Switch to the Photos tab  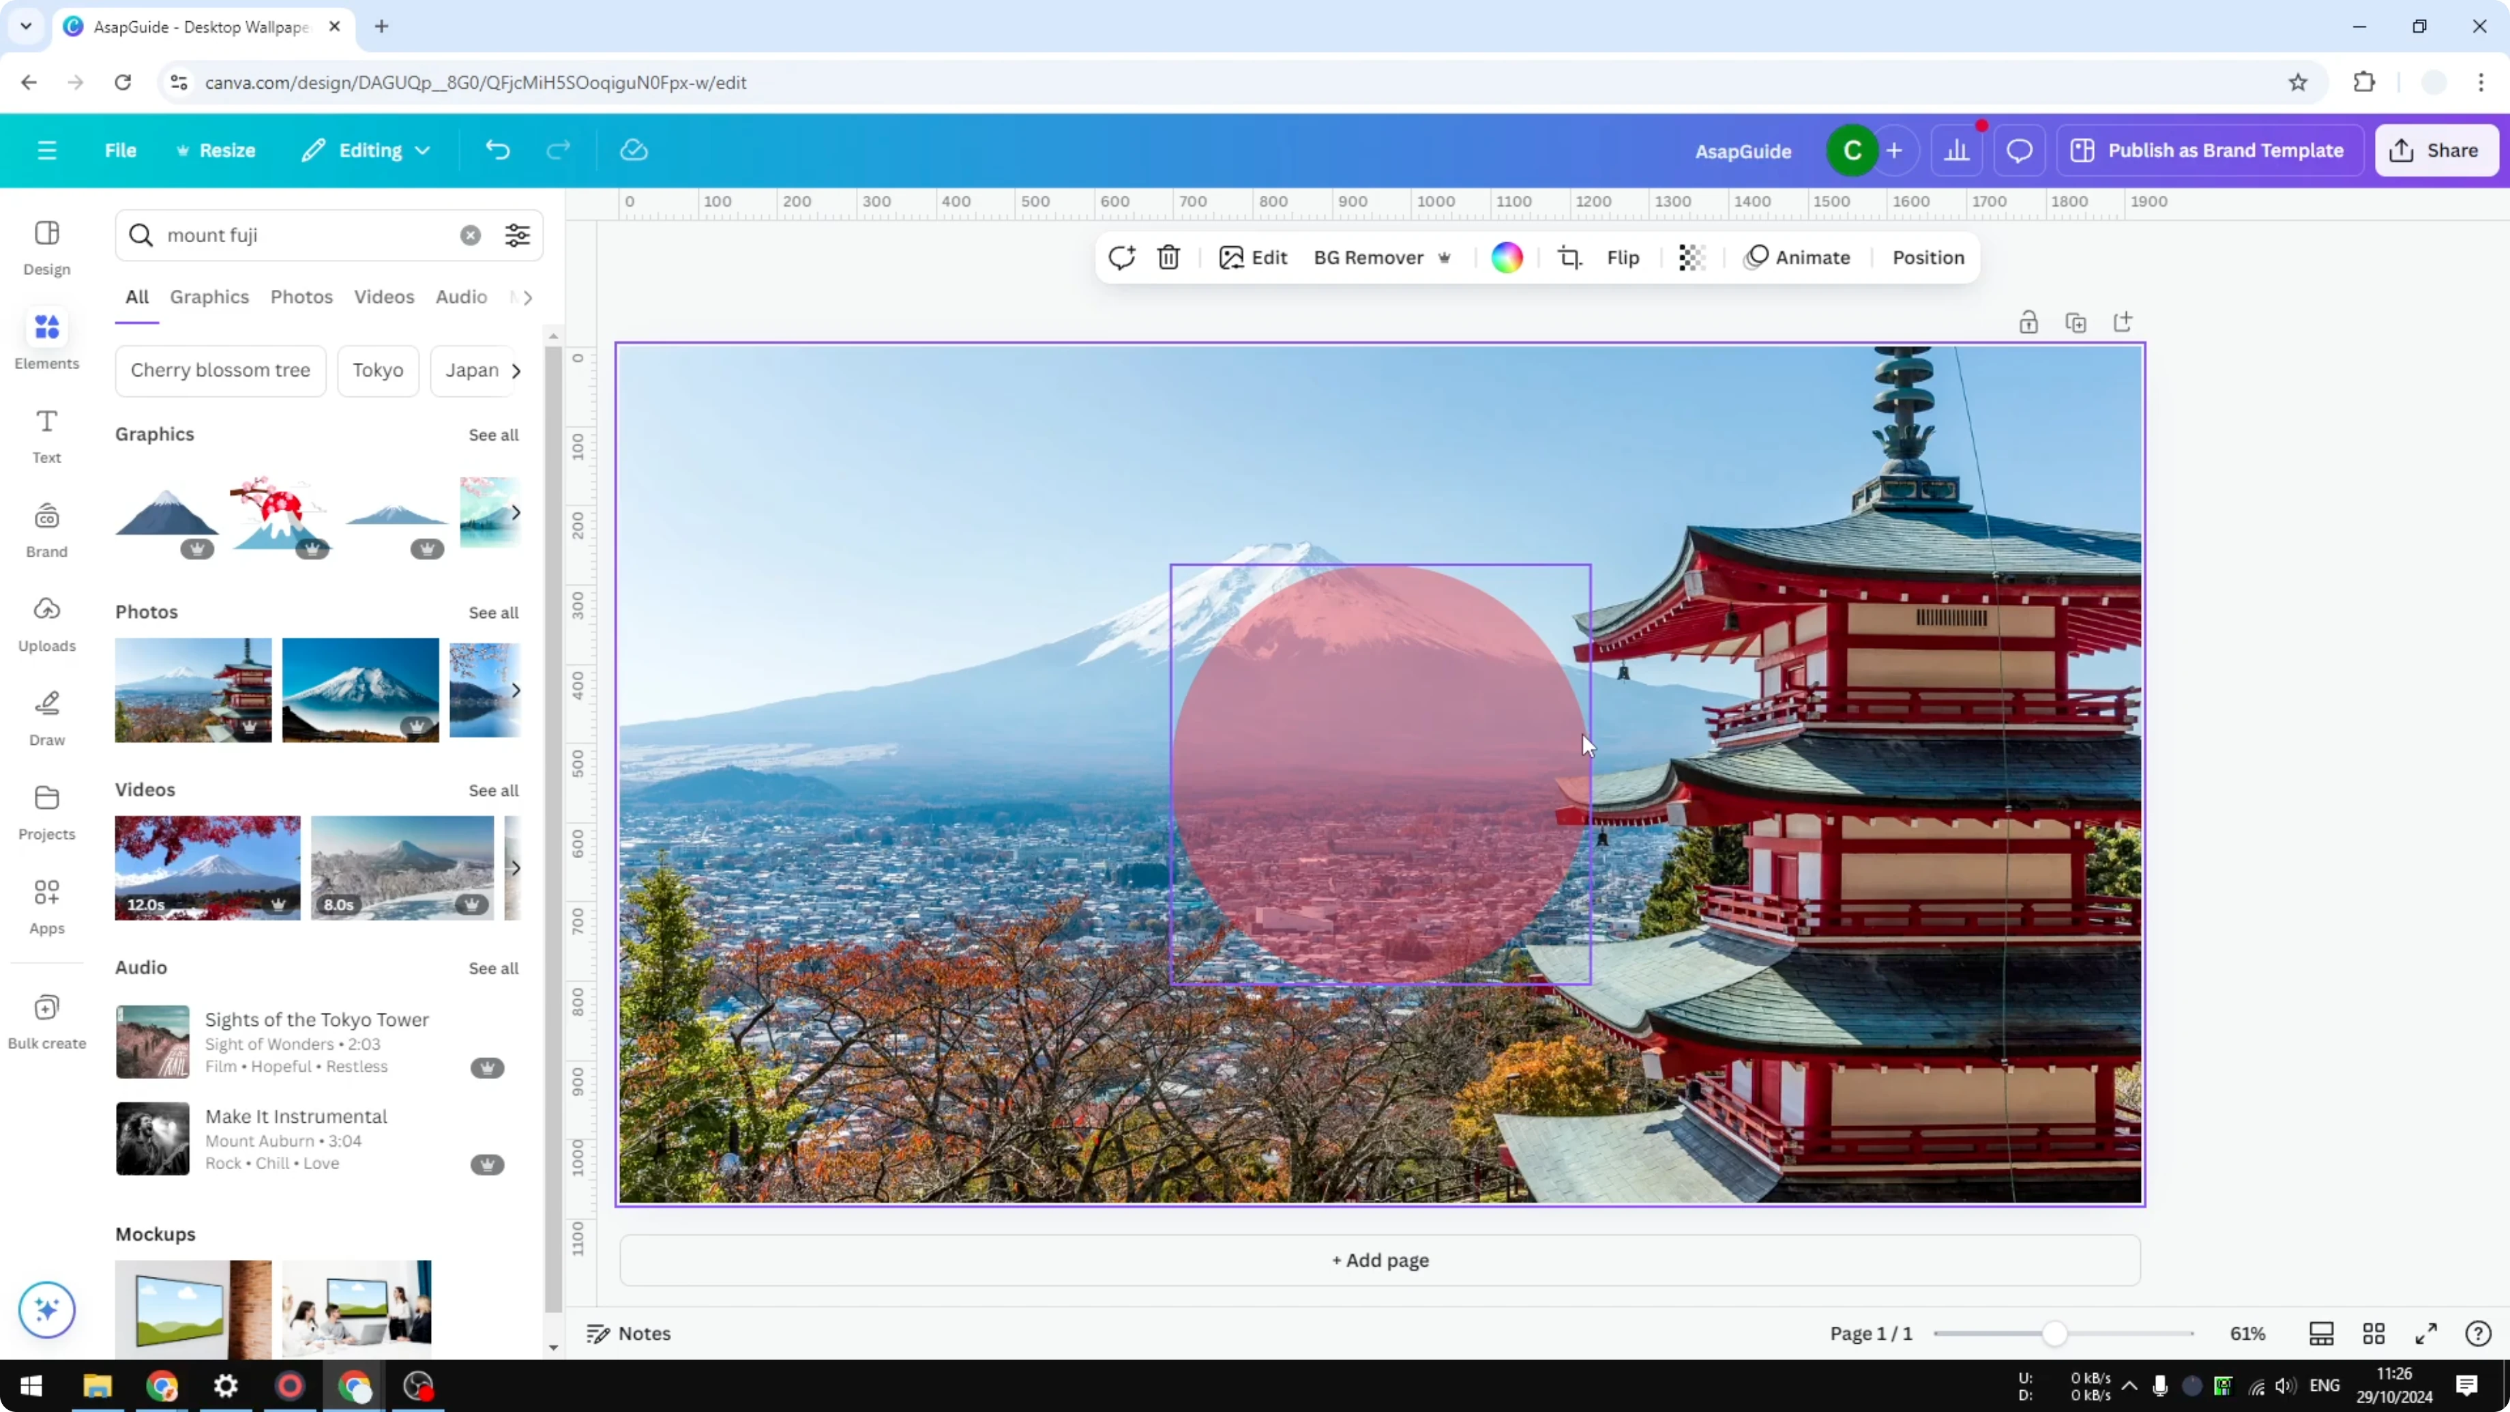tap(301, 296)
